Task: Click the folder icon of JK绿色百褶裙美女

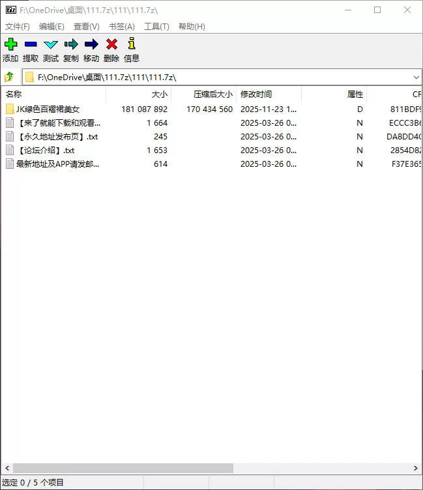Action: pyautogui.click(x=10, y=109)
